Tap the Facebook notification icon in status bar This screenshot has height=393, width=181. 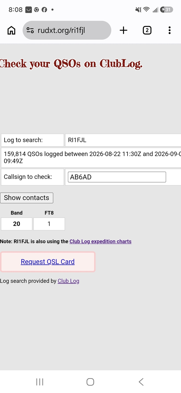click(x=44, y=10)
